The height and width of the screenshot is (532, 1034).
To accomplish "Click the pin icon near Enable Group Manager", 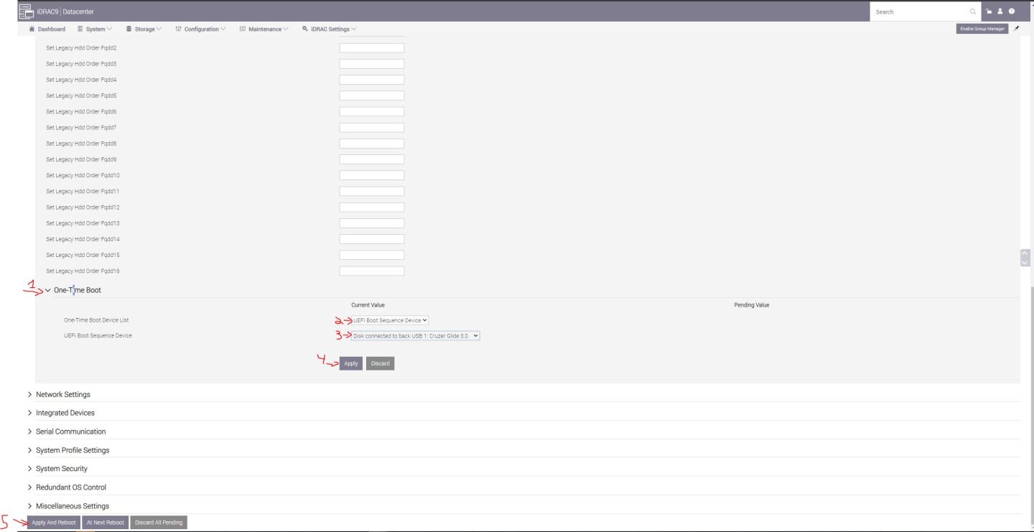I will [1016, 29].
